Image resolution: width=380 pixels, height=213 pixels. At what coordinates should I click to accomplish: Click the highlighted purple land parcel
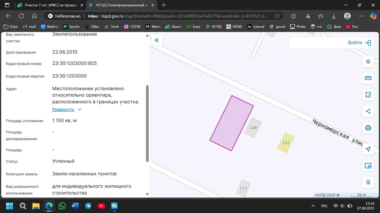tap(232, 123)
